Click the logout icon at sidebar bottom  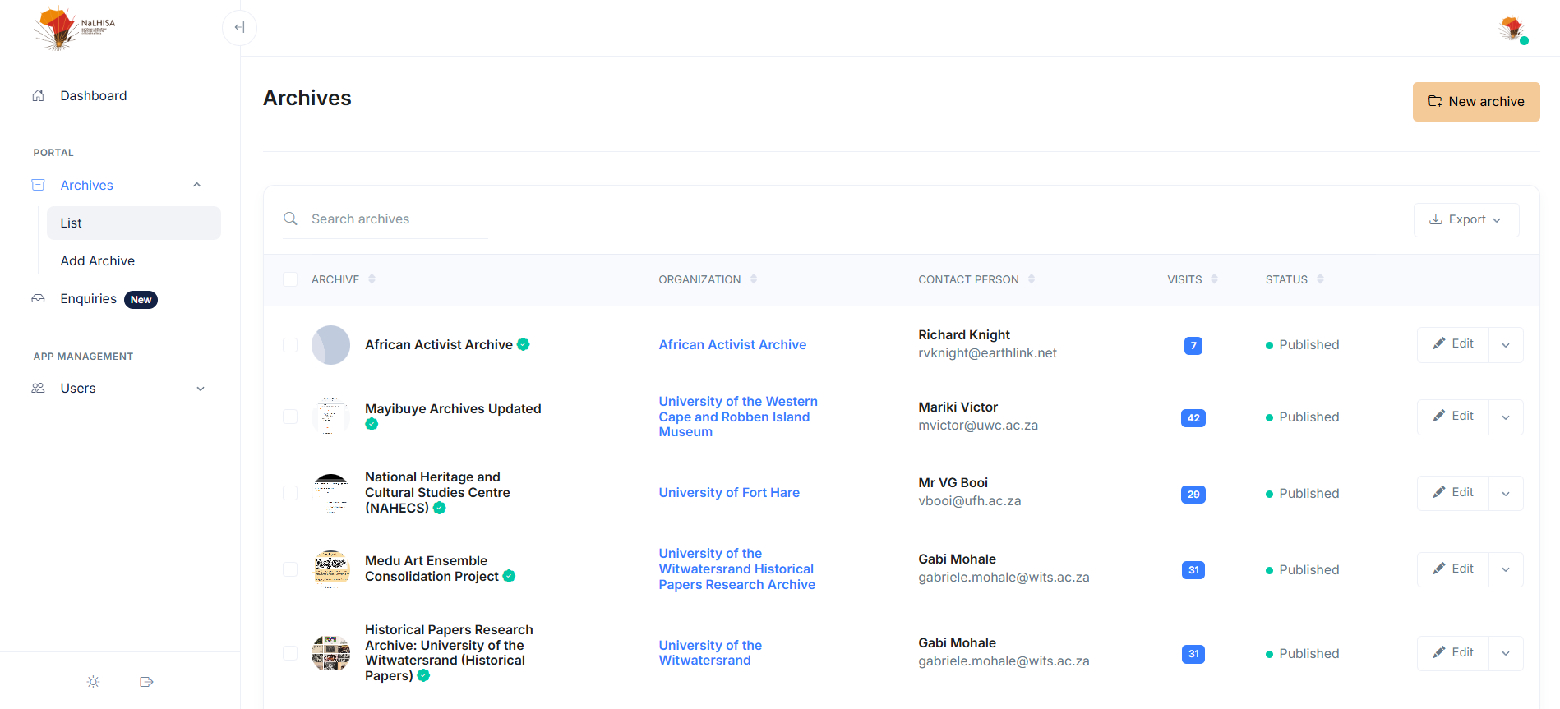(146, 682)
